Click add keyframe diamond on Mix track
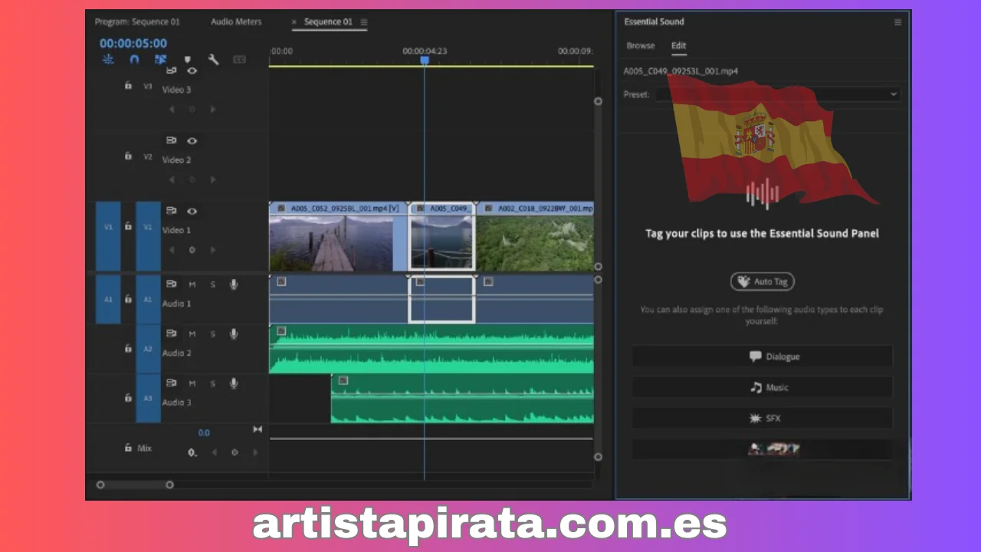The width and height of the screenshot is (981, 552). point(235,452)
